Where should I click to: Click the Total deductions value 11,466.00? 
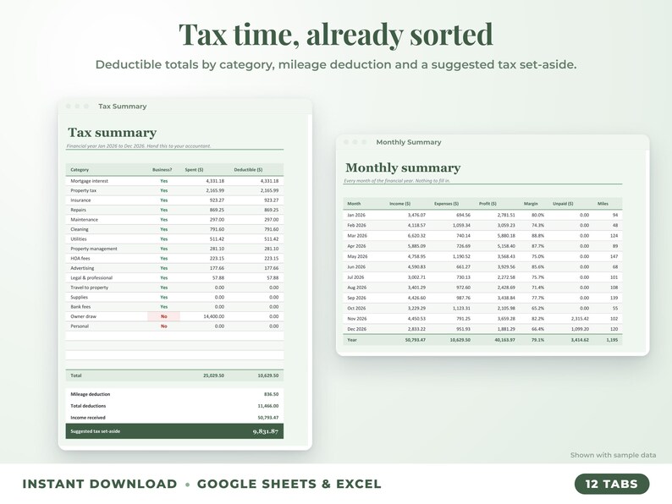[267, 406]
